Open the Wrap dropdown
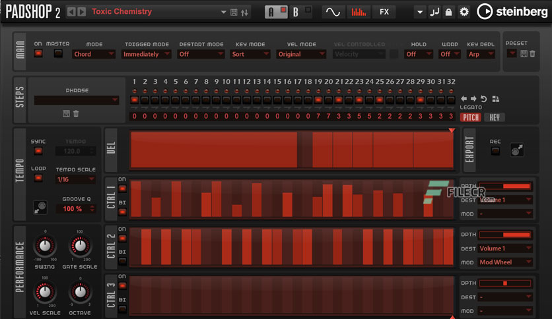The height and width of the screenshot is (319, 552). coord(450,54)
